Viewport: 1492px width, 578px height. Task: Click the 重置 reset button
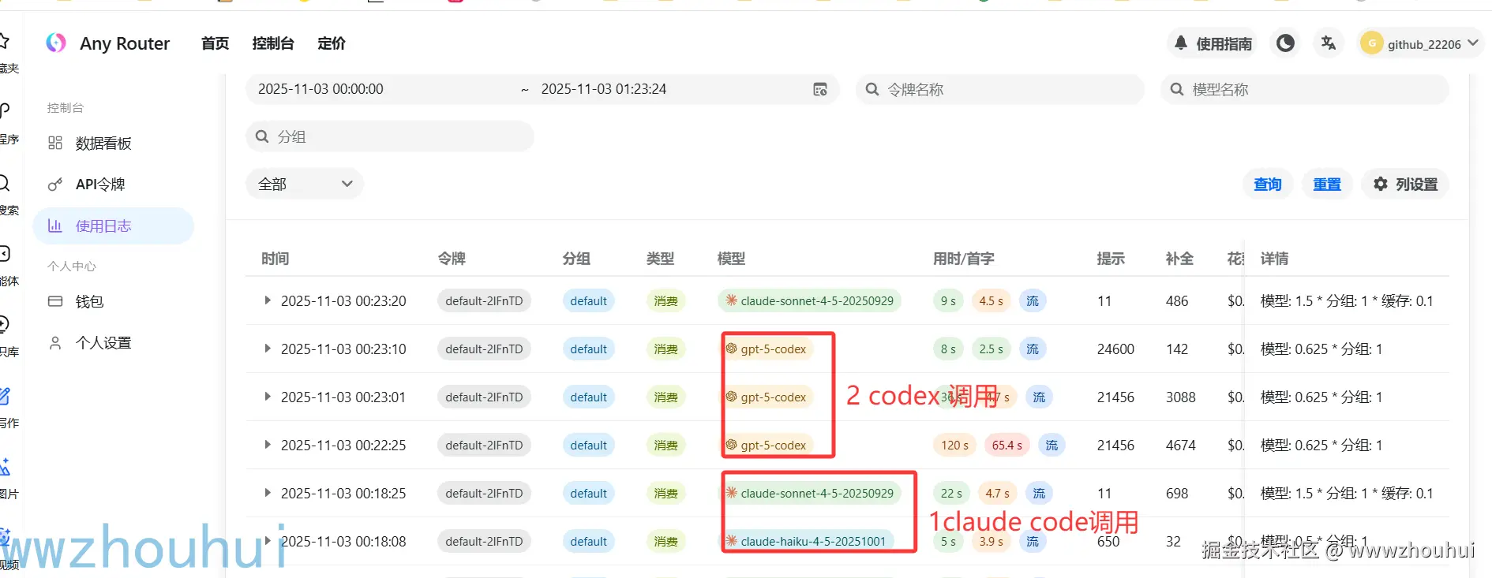(1327, 184)
